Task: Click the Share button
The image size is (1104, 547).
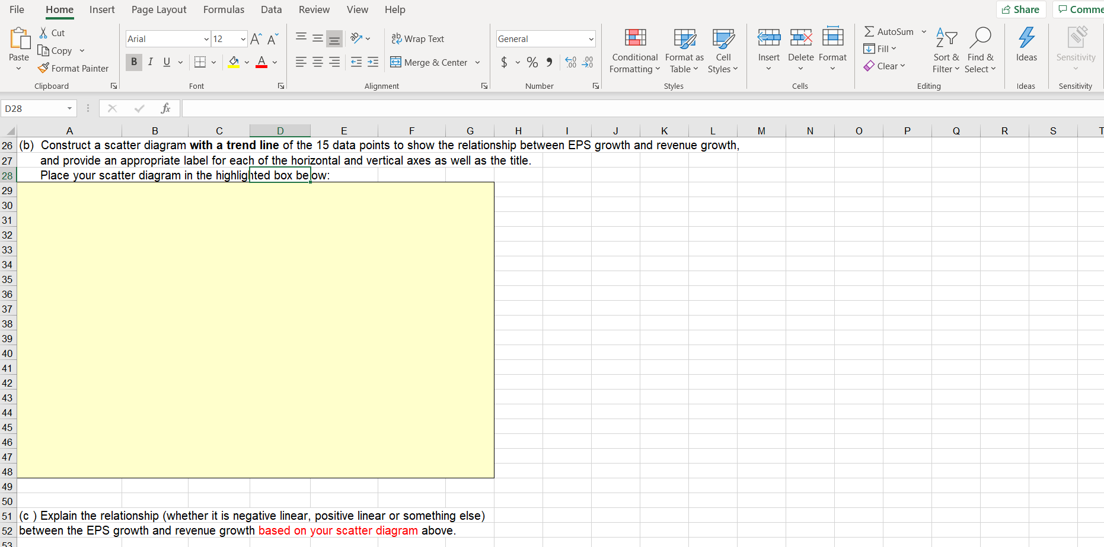Action: pyautogui.click(x=1021, y=9)
